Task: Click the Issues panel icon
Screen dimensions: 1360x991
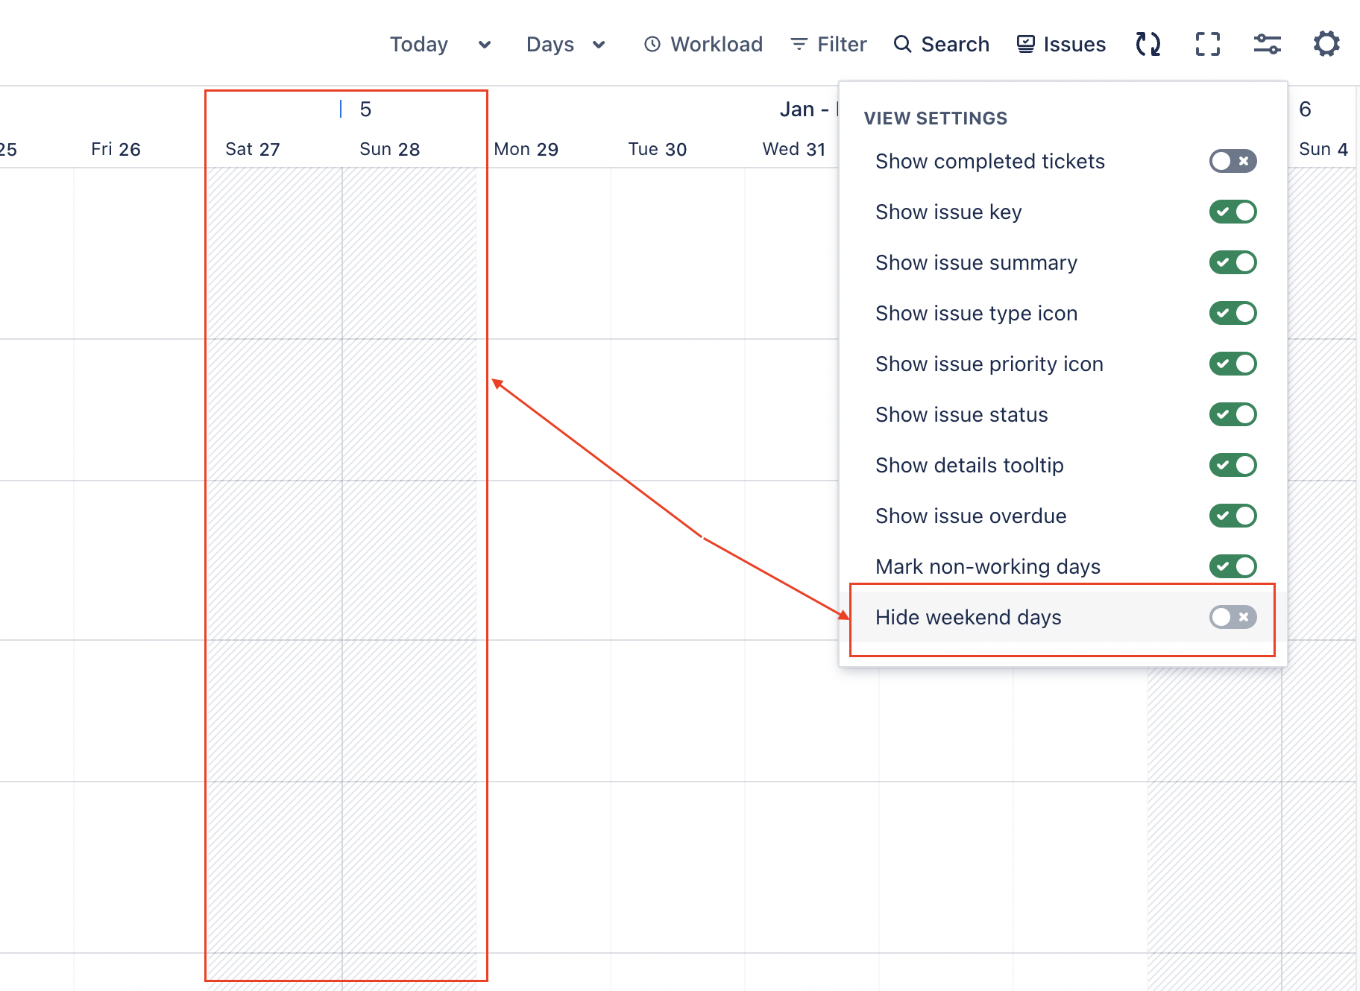Action: pos(1026,44)
